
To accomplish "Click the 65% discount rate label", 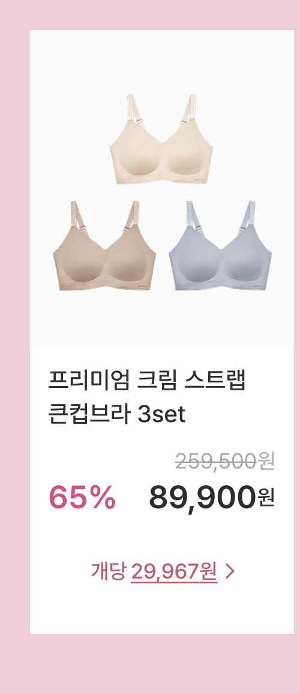I will click(82, 497).
